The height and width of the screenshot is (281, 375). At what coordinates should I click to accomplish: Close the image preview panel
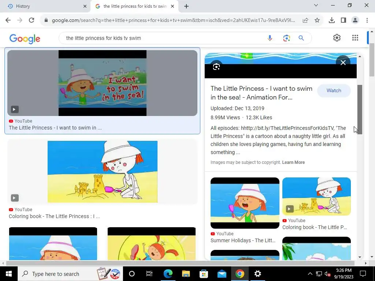(x=343, y=63)
